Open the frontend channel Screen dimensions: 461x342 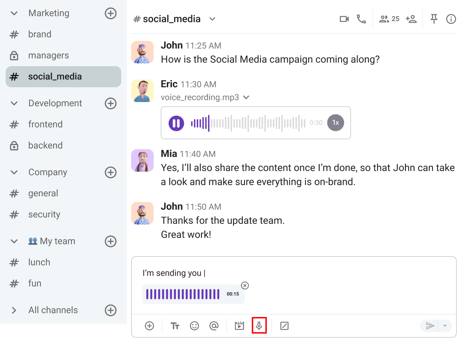pos(45,124)
